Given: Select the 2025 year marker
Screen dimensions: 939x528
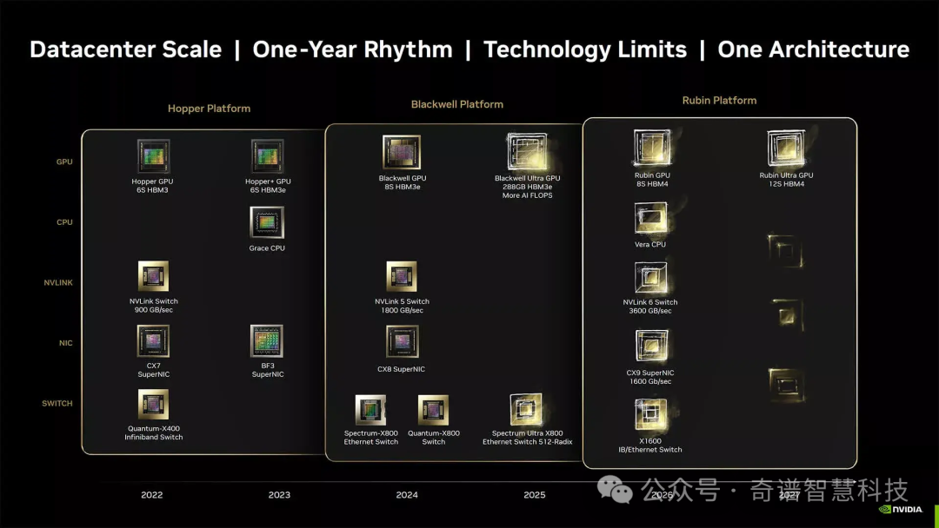Looking at the screenshot, I should (x=534, y=494).
